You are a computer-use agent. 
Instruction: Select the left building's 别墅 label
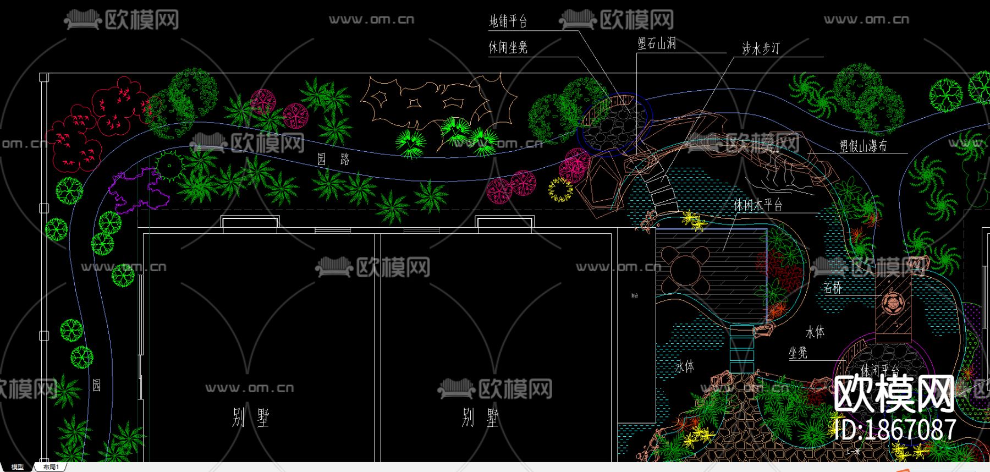pyautogui.click(x=251, y=418)
